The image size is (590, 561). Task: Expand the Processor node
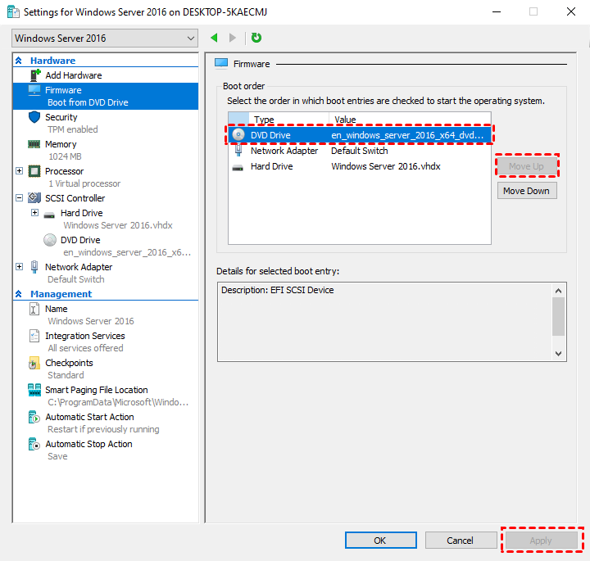(19, 171)
